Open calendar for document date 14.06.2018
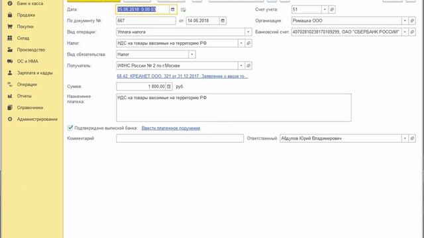This screenshot has height=238, width=424. point(223,20)
